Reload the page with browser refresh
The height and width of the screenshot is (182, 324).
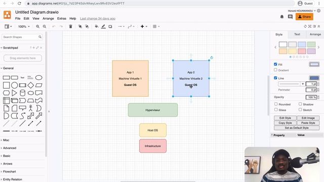pyautogui.click(x=19, y=4)
